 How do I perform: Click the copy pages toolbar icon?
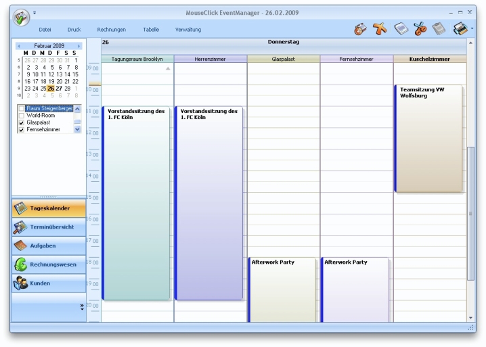coord(401,29)
